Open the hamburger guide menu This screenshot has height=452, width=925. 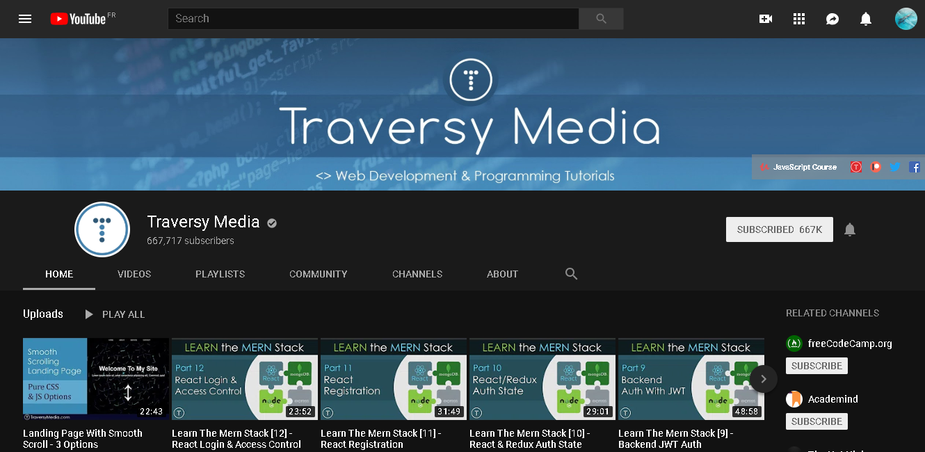(x=25, y=19)
